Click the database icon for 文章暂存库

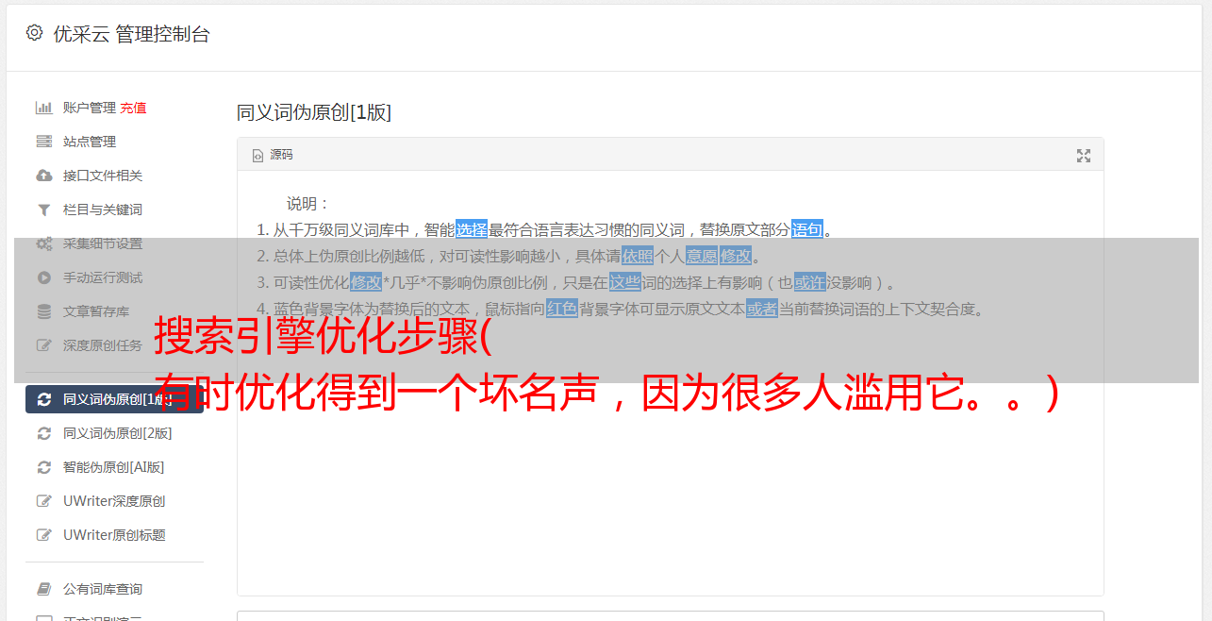pyautogui.click(x=43, y=311)
